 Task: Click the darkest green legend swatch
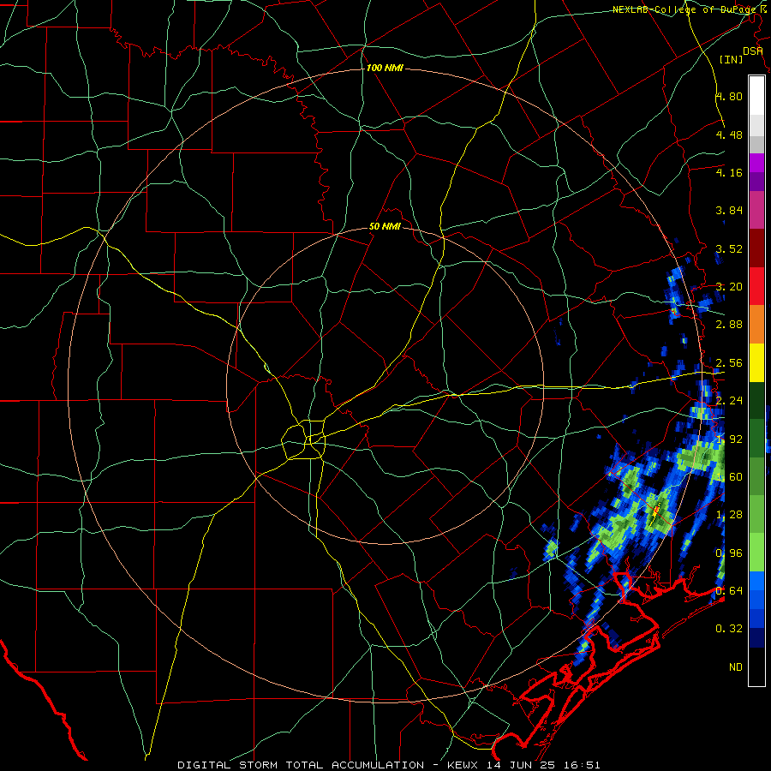(756, 400)
